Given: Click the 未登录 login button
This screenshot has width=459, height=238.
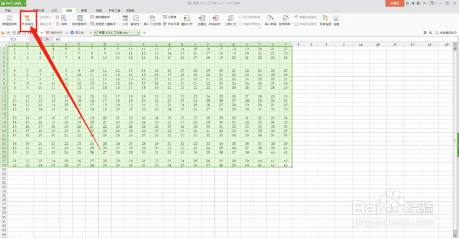Looking at the screenshot, I should tap(395, 3).
